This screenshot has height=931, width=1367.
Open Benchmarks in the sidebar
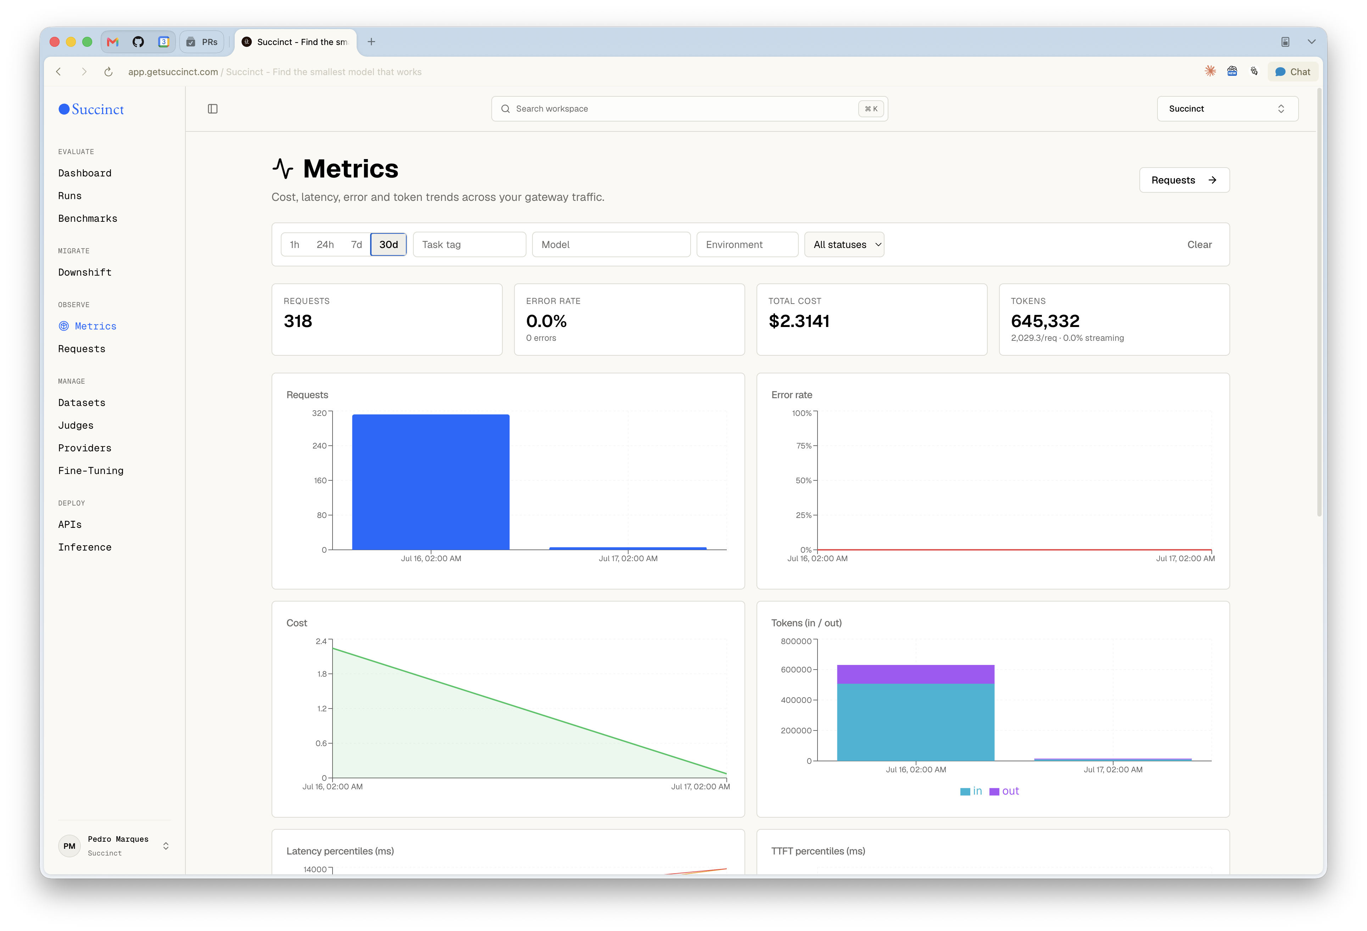pos(88,219)
